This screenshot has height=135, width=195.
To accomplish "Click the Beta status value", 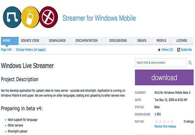I will click(157, 107).
